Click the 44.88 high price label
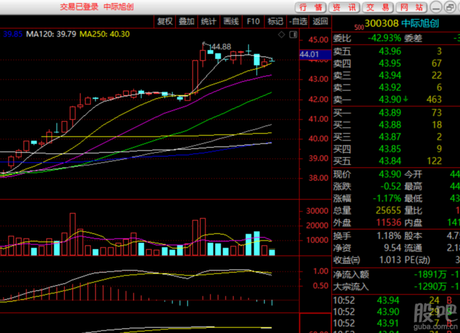 [221, 47]
